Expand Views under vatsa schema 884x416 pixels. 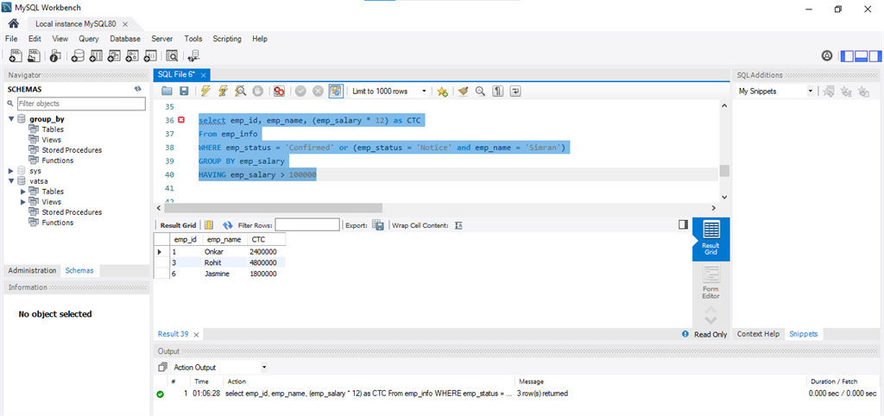23,202
